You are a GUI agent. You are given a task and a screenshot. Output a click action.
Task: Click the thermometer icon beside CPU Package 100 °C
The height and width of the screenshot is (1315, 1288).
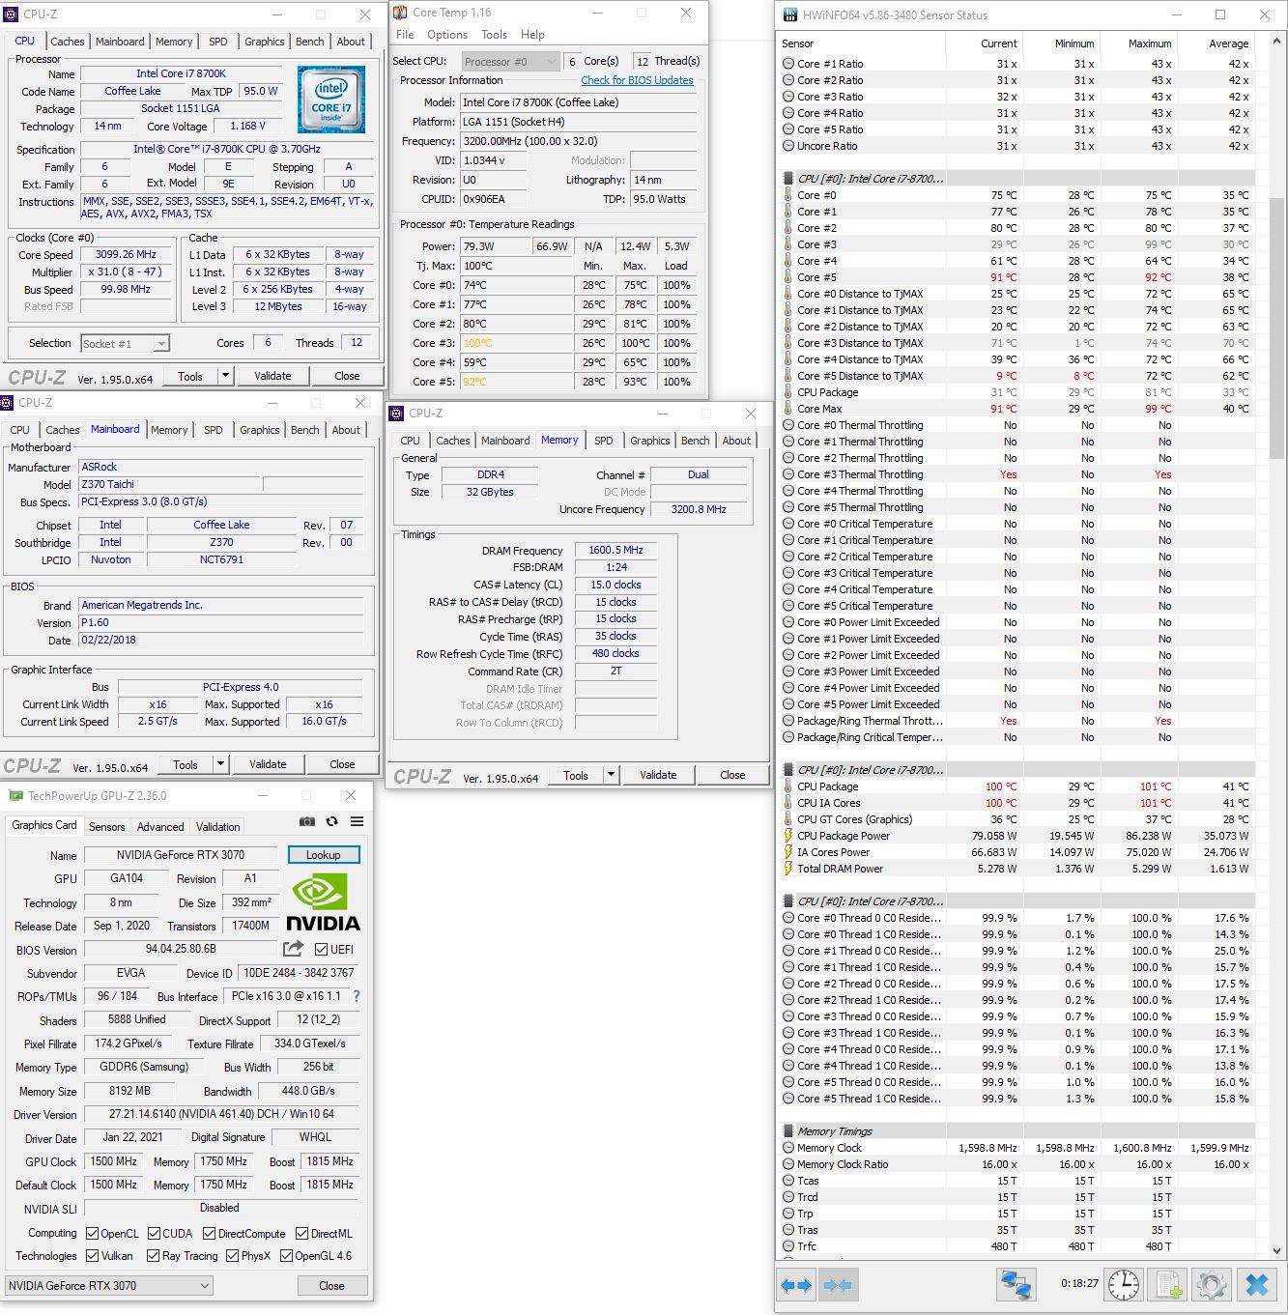click(788, 786)
